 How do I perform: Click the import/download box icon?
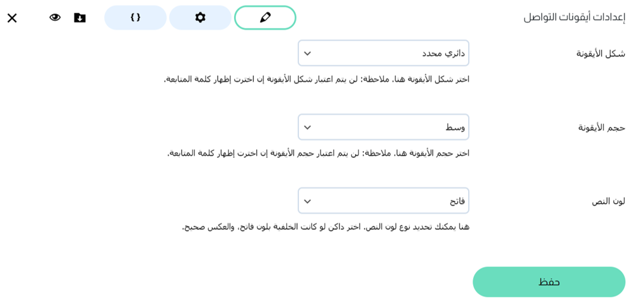pyautogui.click(x=80, y=18)
